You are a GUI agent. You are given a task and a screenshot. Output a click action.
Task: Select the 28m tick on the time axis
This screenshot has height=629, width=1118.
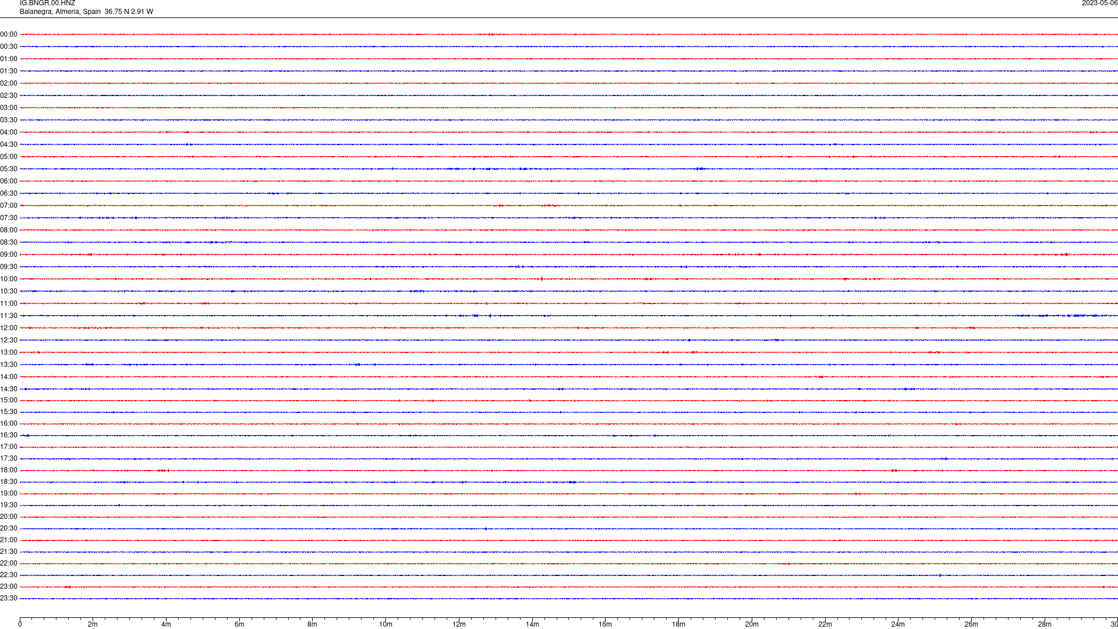point(1045,624)
